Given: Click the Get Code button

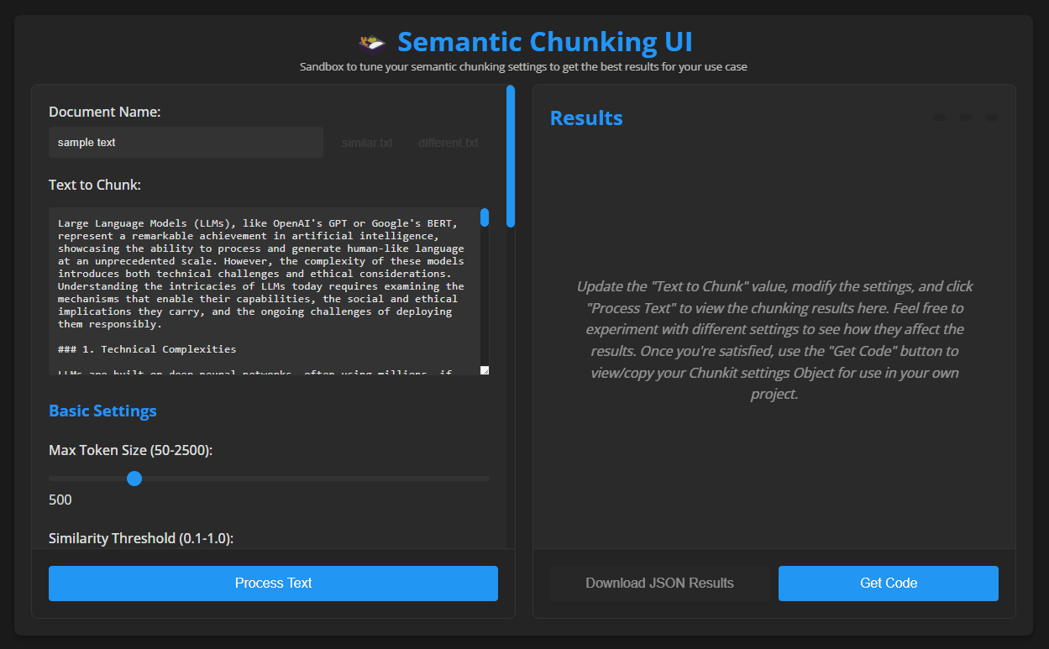Looking at the screenshot, I should pyautogui.click(x=888, y=583).
